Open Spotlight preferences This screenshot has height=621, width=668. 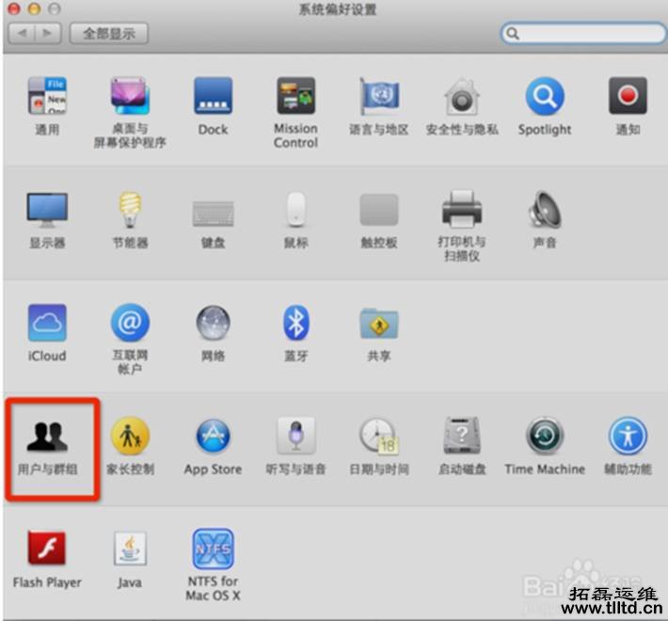click(544, 97)
